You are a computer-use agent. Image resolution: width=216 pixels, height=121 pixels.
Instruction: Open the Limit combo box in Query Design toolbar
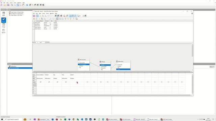pos(82,16)
